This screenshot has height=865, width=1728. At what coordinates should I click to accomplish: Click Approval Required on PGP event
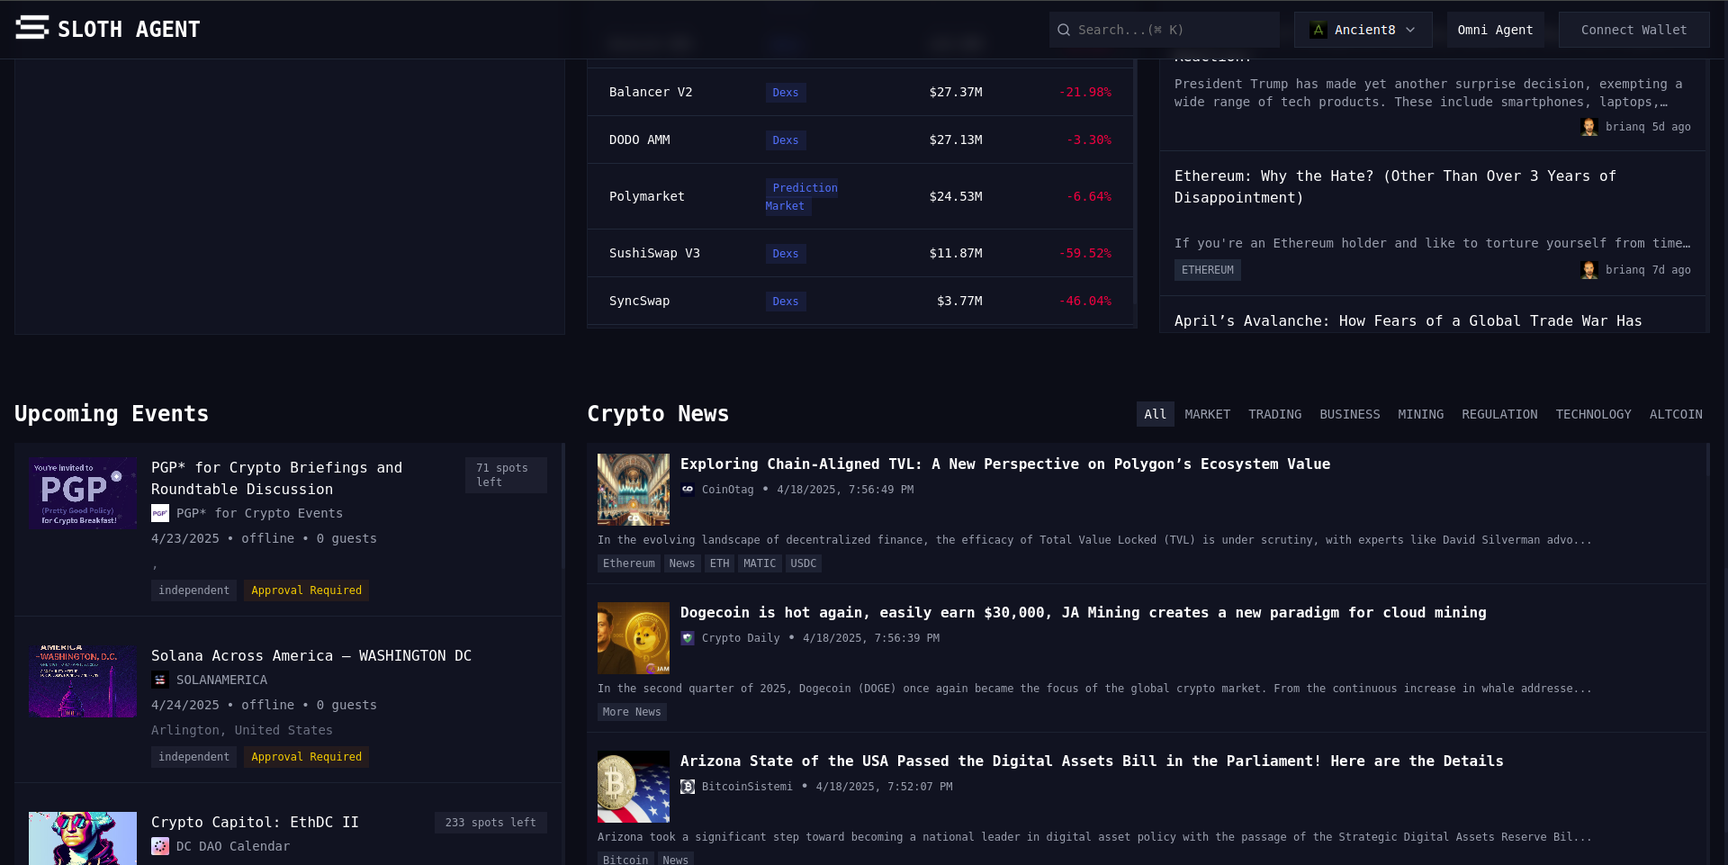(x=307, y=590)
